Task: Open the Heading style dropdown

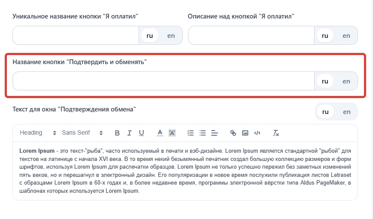Action: click(x=38, y=133)
